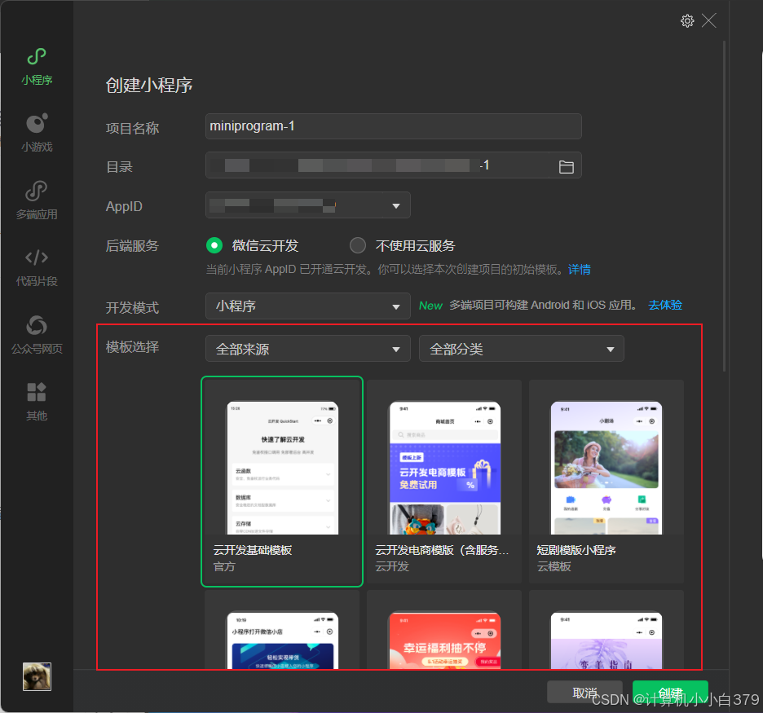Expand the 全部来源 template source dropdown
The height and width of the screenshot is (713, 763).
tap(308, 349)
